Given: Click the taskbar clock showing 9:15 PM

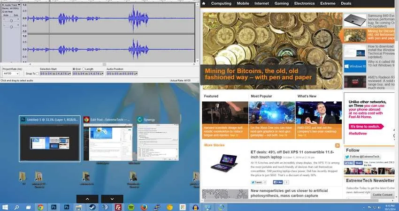Looking at the screenshot, I should pyautogui.click(x=390, y=207).
